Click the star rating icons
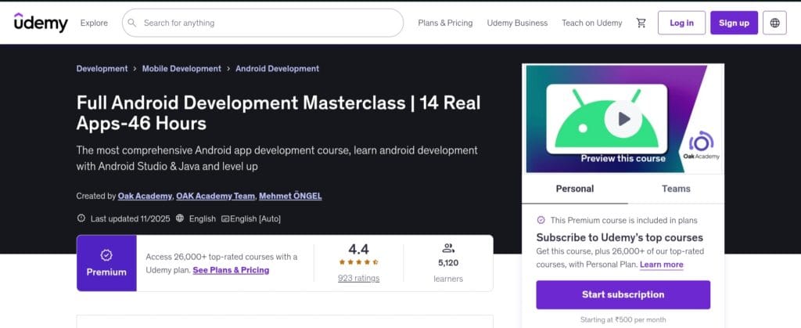 coord(358,262)
